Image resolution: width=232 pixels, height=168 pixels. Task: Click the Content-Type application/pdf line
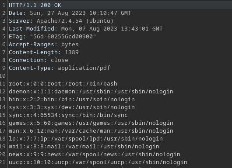[x=60, y=68]
